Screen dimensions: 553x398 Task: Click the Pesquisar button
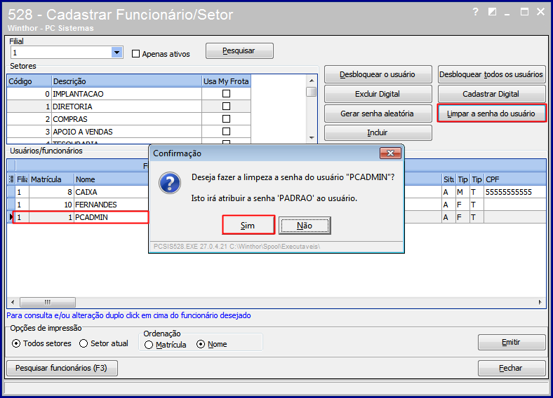click(239, 50)
